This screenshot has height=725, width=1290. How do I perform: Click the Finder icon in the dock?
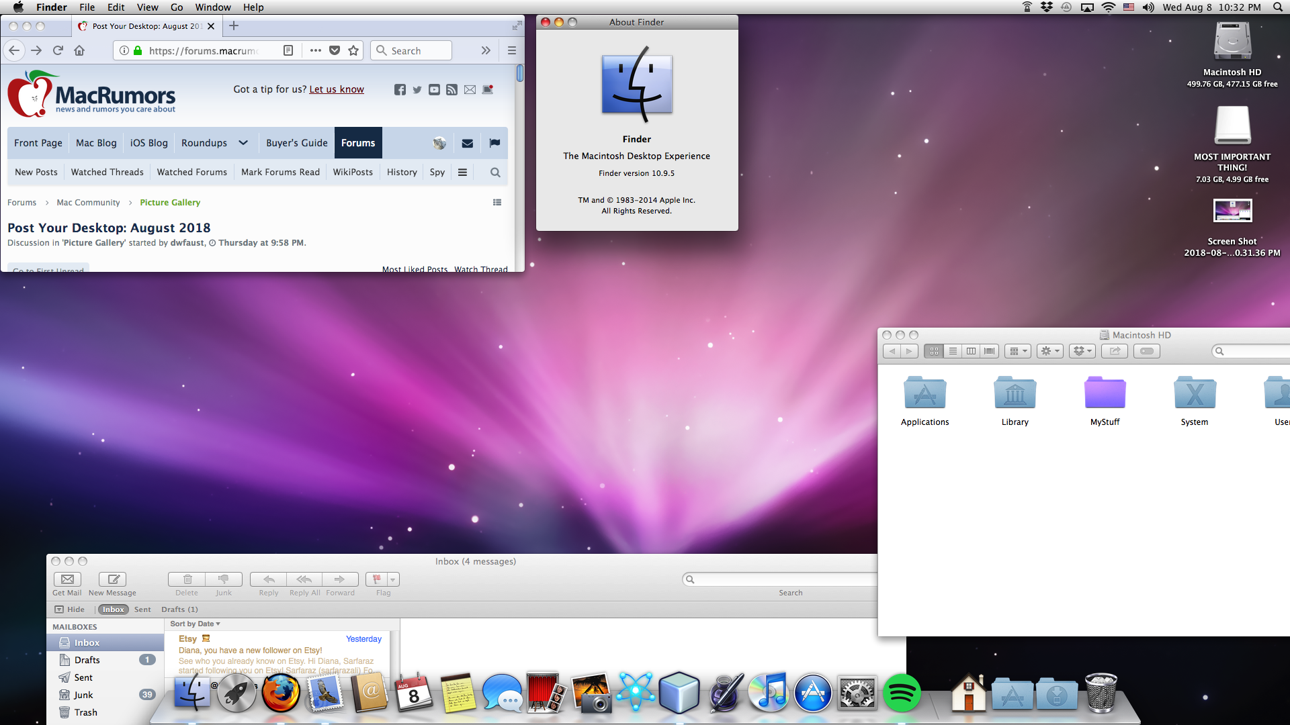(191, 693)
